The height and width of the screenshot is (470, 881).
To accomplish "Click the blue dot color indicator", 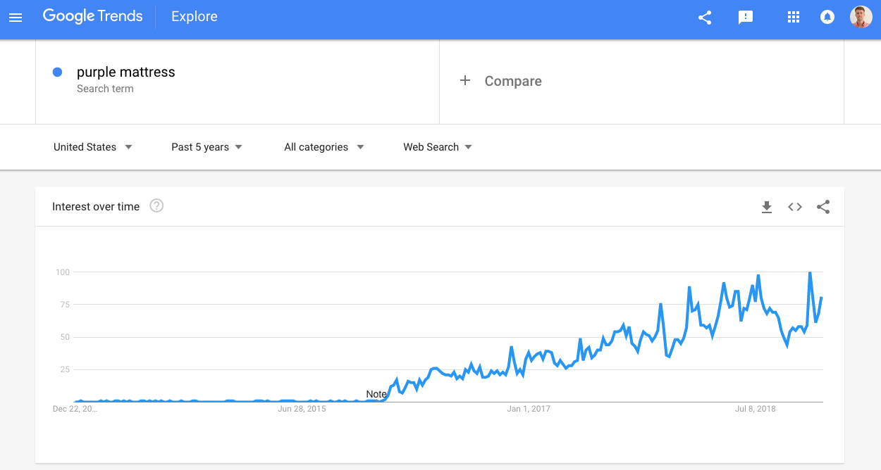I will point(58,72).
